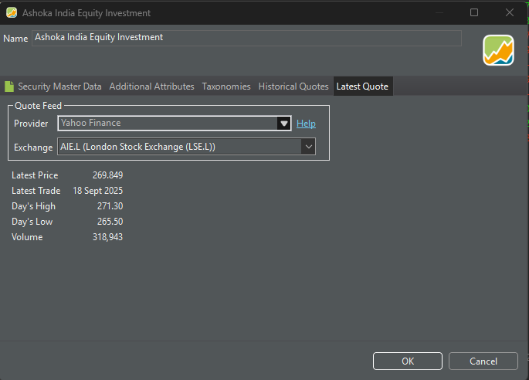Switch to the Additional Attributes tab

click(x=151, y=87)
